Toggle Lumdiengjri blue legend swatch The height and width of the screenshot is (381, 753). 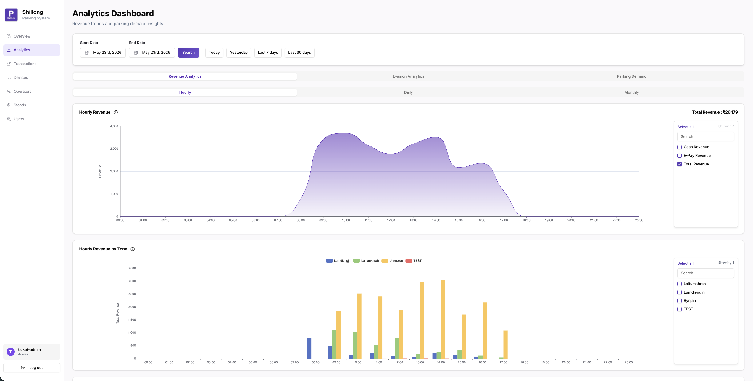coord(329,261)
